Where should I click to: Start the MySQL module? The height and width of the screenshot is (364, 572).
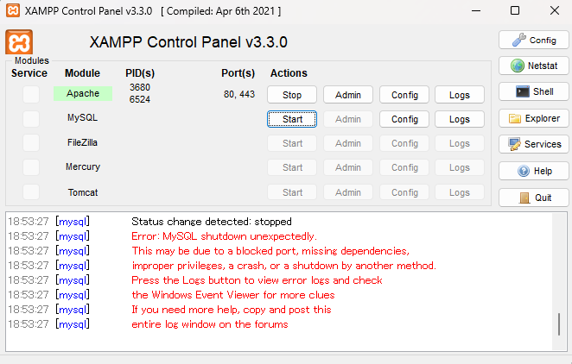(292, 119)
